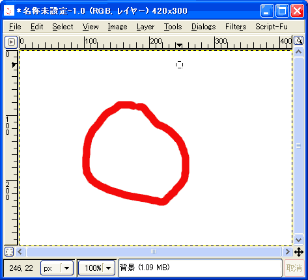Open the Script-Fu menu
This screenshot has width=308, height=280.
point(272,27)
